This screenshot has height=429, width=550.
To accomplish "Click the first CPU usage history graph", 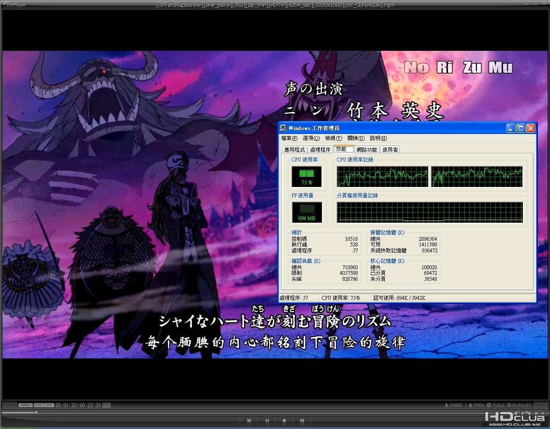I will pos(383,177).
